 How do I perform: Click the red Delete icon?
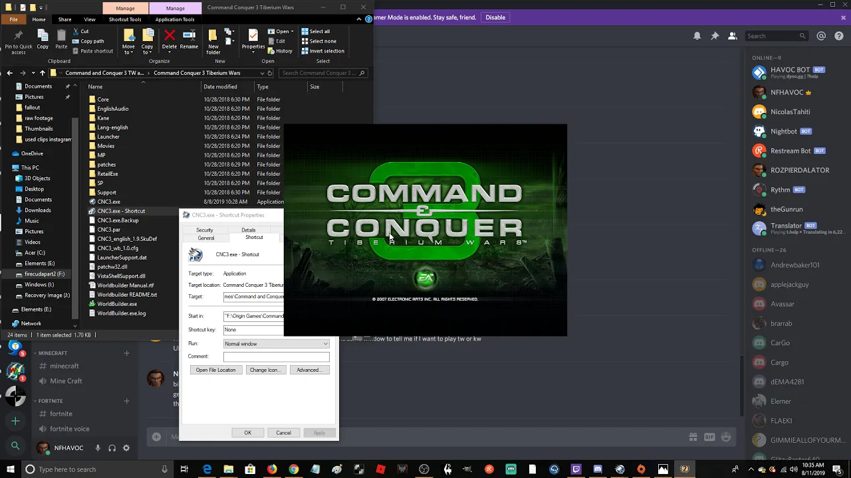(x=170, y=40)
